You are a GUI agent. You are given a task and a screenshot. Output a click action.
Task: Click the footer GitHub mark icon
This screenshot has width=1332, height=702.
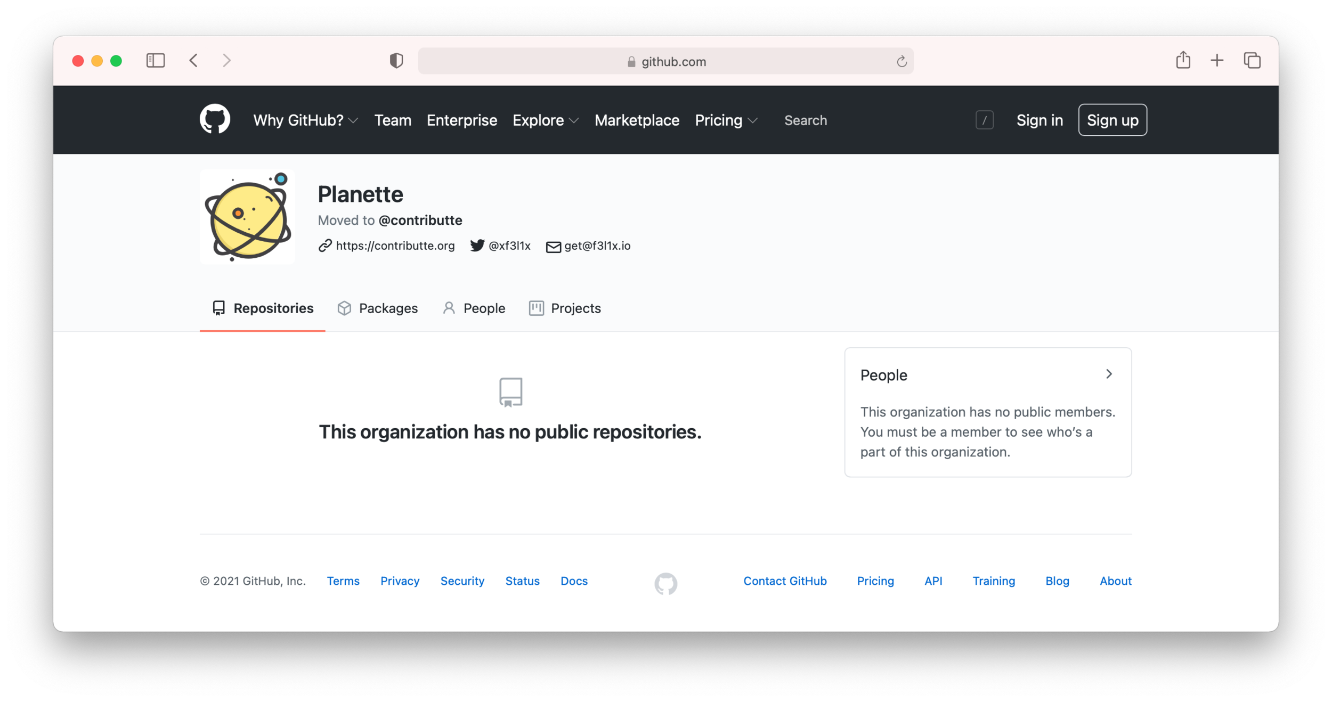[x=665, y=584]
